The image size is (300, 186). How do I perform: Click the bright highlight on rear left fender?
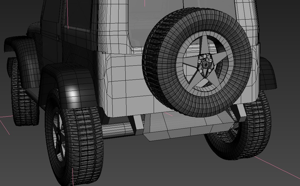click(x=73, y=93)
